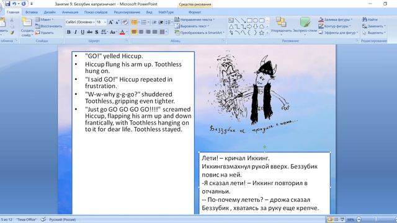Click the Format Painter brush icon
The image size is (397, 223).
[x=12, y=33]
